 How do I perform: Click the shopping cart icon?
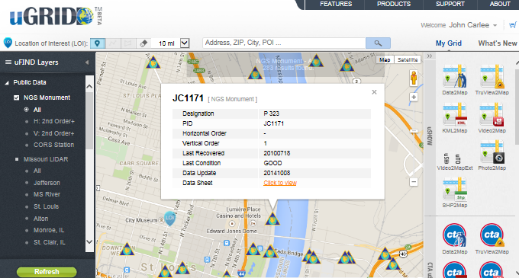pos(513,25)
